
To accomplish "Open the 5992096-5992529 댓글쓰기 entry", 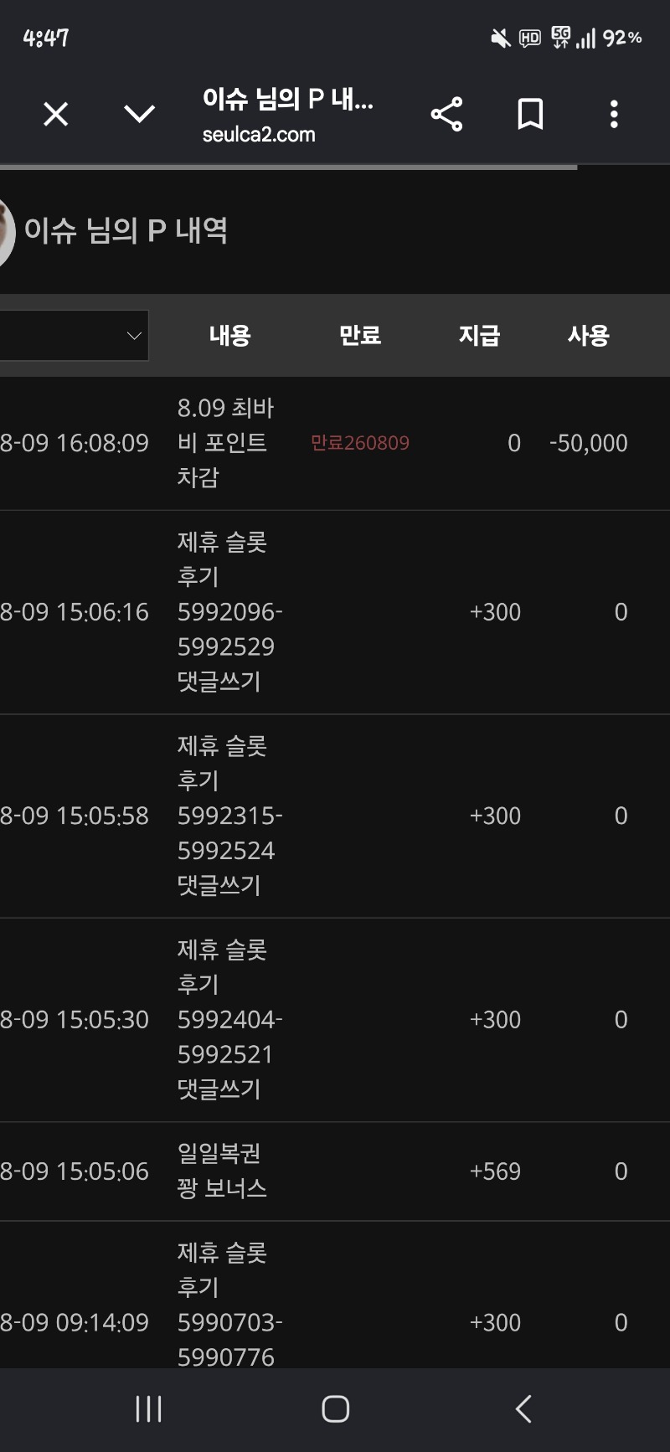I will (x=335, y=612).
